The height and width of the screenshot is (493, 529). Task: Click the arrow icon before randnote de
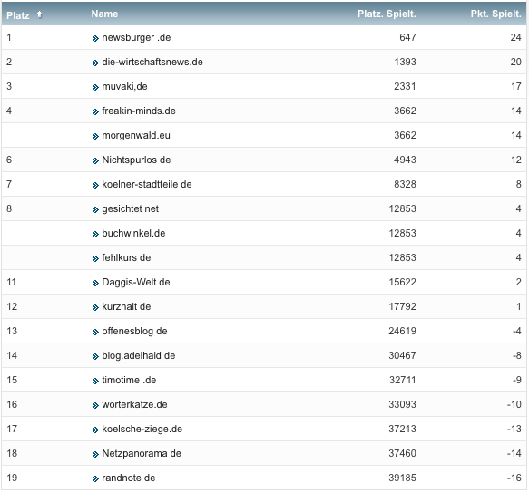tap(95, 478)
